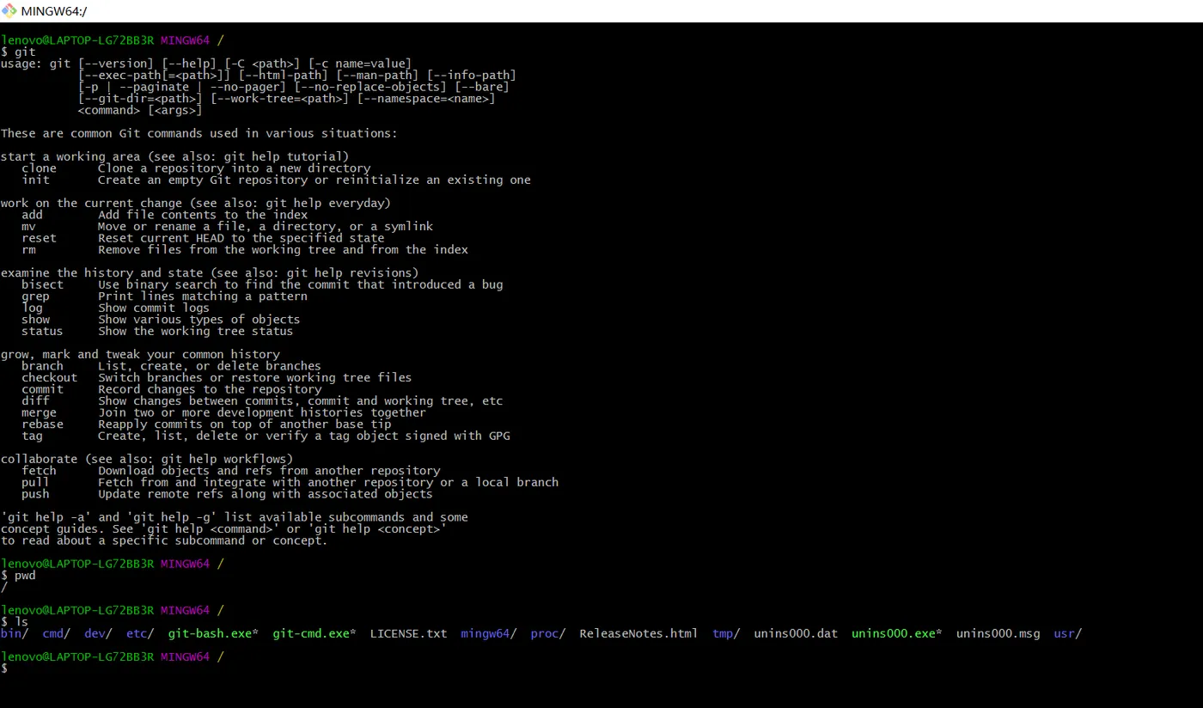Click 'Clone a repository into a new directory' description
1203x708 pixels.
point(235,168)
